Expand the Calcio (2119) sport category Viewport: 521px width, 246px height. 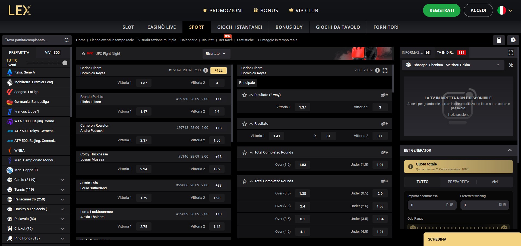coord(62,180)
